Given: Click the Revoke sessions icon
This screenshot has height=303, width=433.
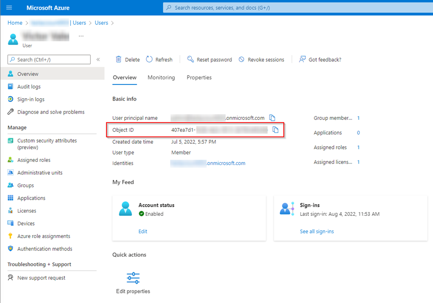Looking at the screenshot, I should [241, 59].
